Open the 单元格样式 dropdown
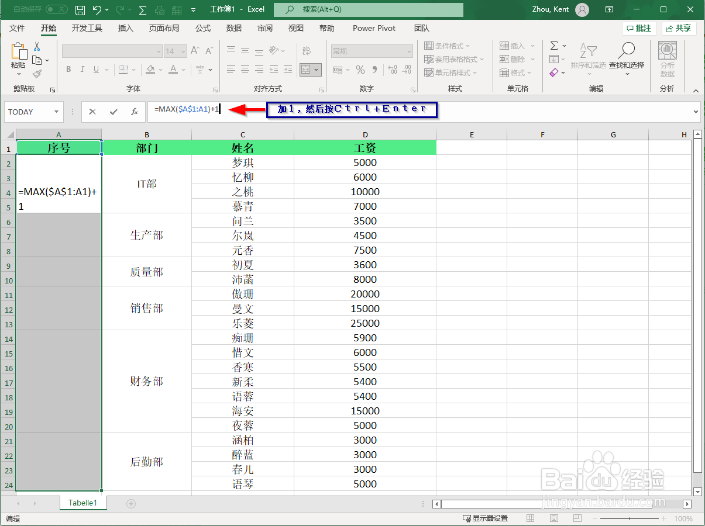Image resolution: width=705 pixels, height=526 pixels. [x=451, y=73]
